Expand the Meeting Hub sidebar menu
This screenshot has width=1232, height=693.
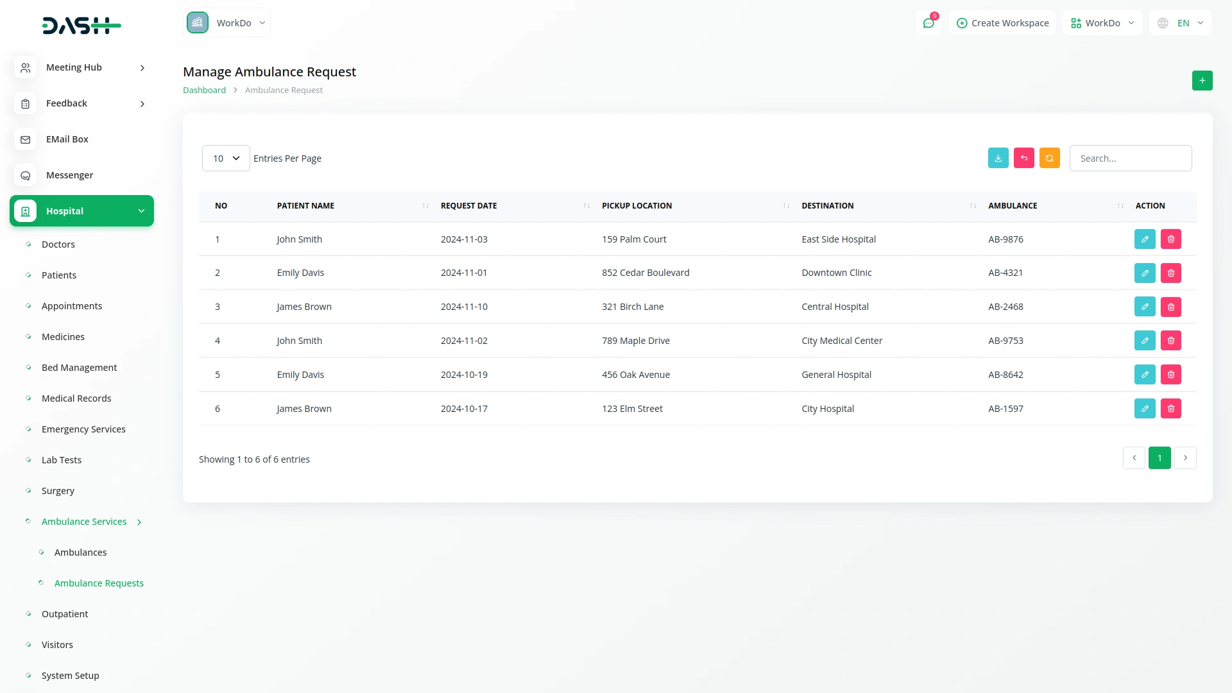(81, 67)
